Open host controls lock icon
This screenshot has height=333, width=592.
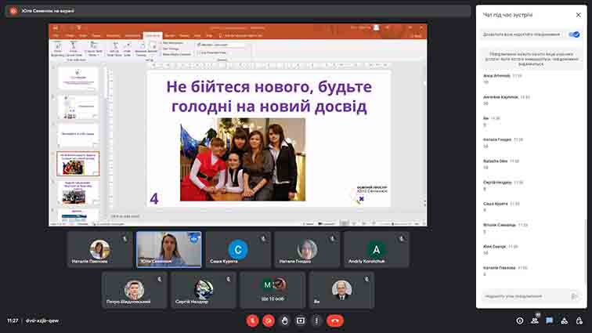(579, 320)
